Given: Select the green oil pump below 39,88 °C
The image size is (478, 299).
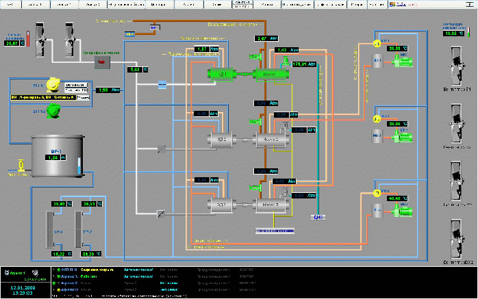Looking at the screenshot, I should [402, 60].
